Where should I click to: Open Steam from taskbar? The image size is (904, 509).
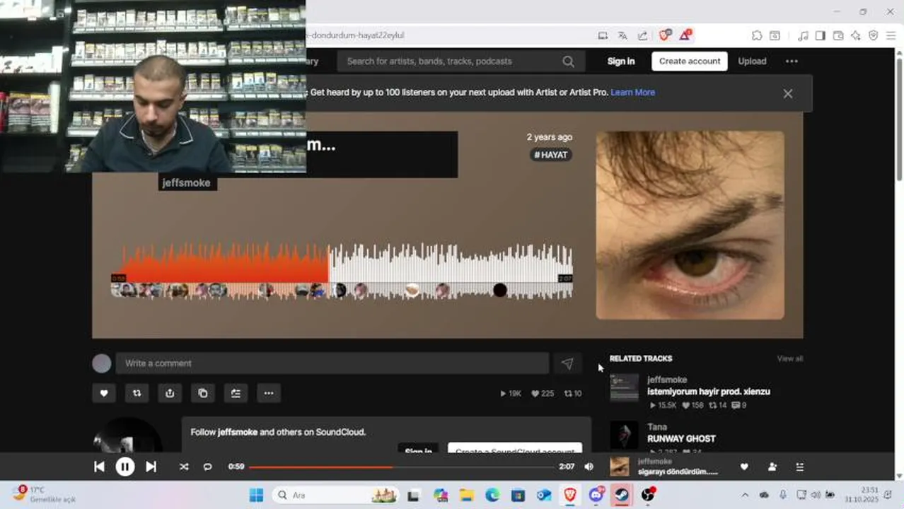click(x=622, y=495)
